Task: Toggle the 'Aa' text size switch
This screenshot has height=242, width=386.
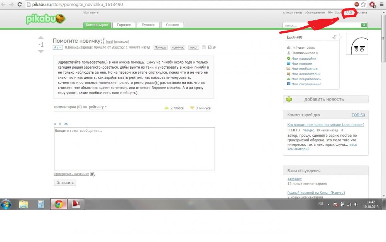Action: click(58, 47)
